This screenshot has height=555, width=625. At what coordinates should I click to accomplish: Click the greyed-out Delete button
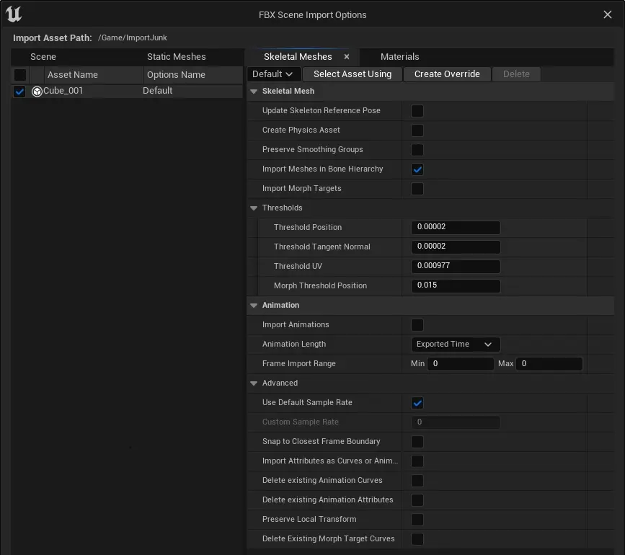[x=516, y=74]
